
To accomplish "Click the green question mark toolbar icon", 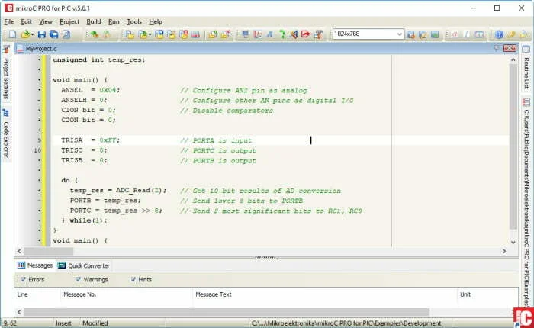I will point(282,34).
